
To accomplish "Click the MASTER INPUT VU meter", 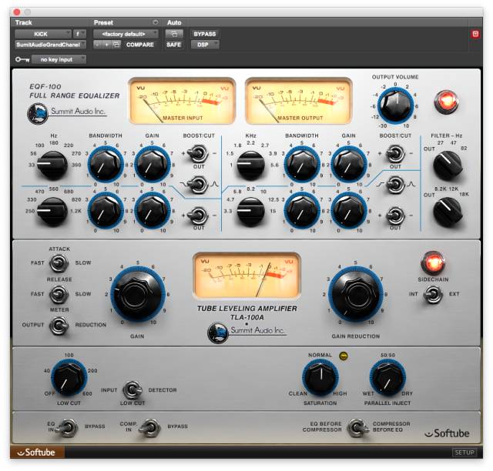I will [x=183, y=101].
